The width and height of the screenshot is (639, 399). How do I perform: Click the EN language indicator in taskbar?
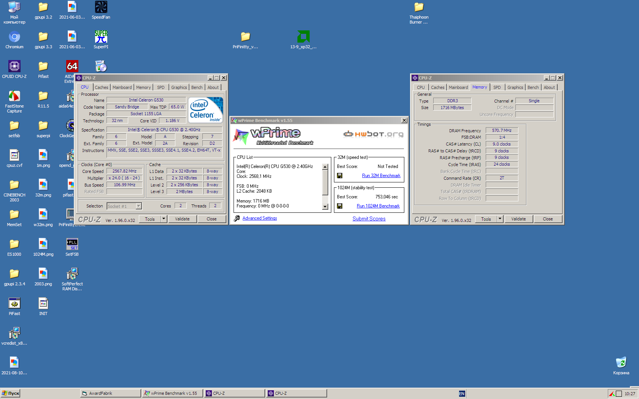462,394
